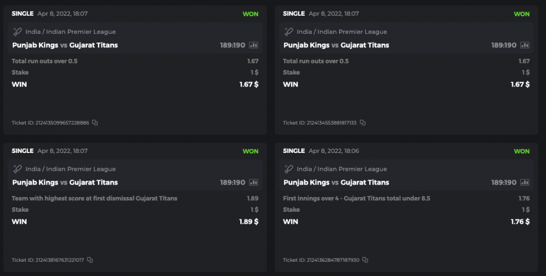The height and width of the screenshot is (276, 546).
Task: Copy ticket ID ending in 221017
Action: pos(90,260)
